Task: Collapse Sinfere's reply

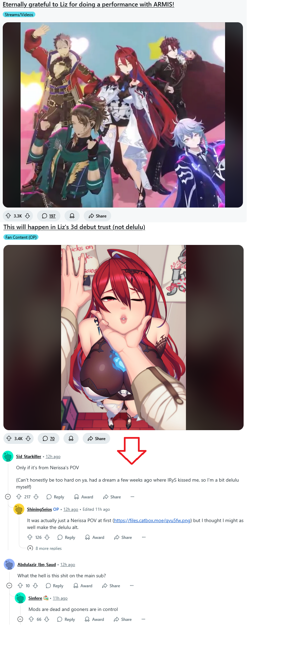Action: 20,619
